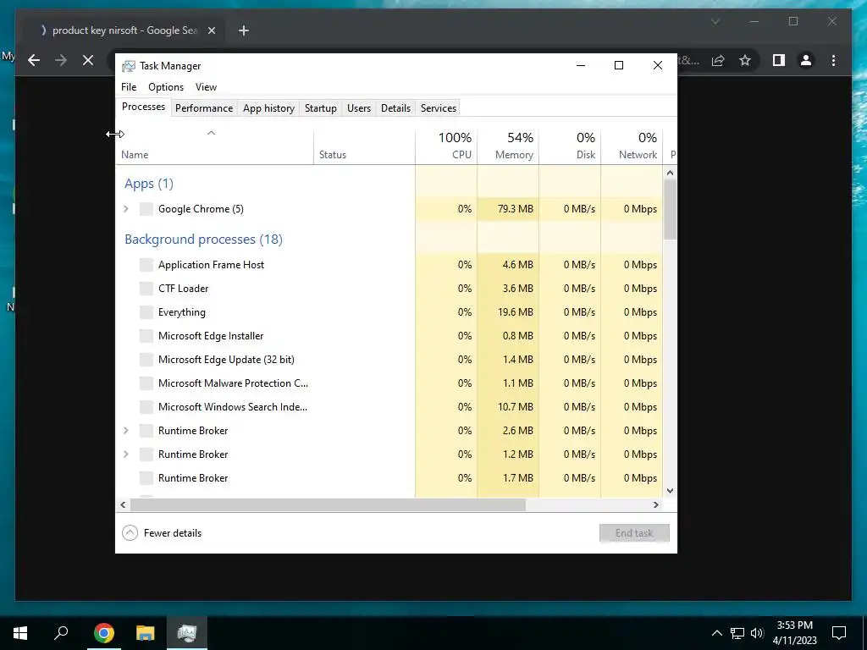The height and width of the screenshot is (650, 867).
Task: Click the horizontal scrollbar left arrow
Action: [124, 504]
